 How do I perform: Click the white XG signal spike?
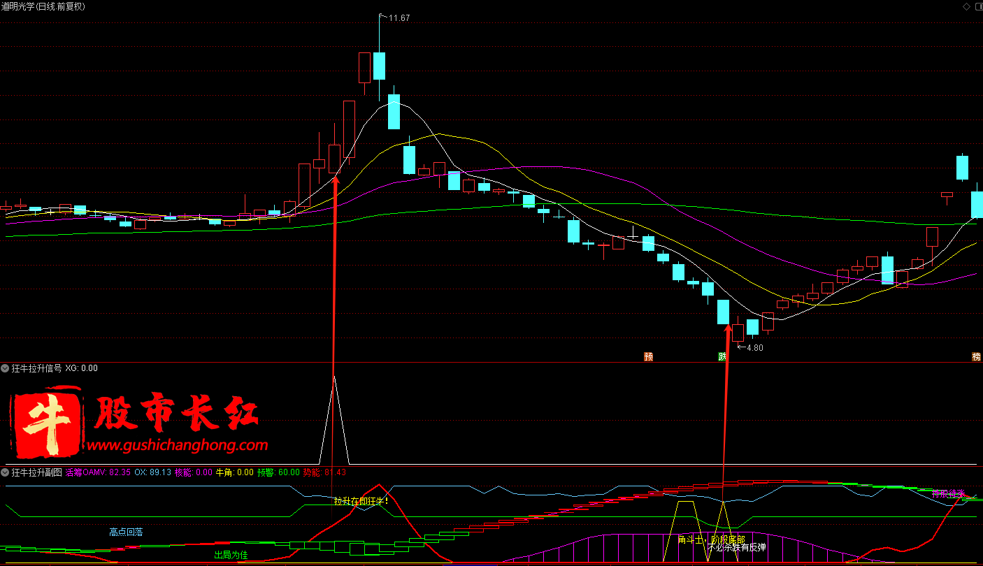(x=334, y=420)
